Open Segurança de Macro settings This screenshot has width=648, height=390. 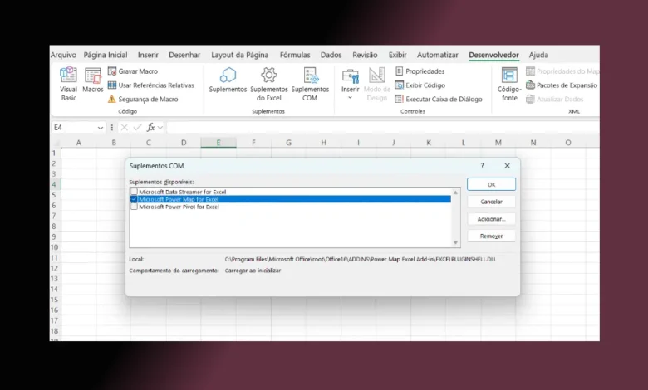[x=143, y=99]
